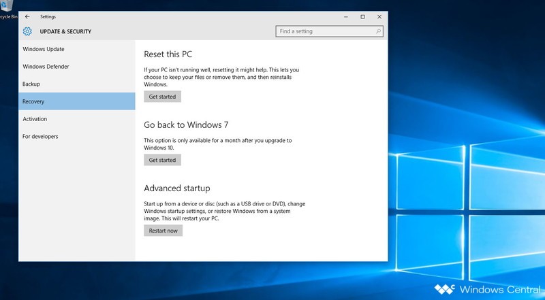
Task: Close the Settings window
Action: pos(379,16)
